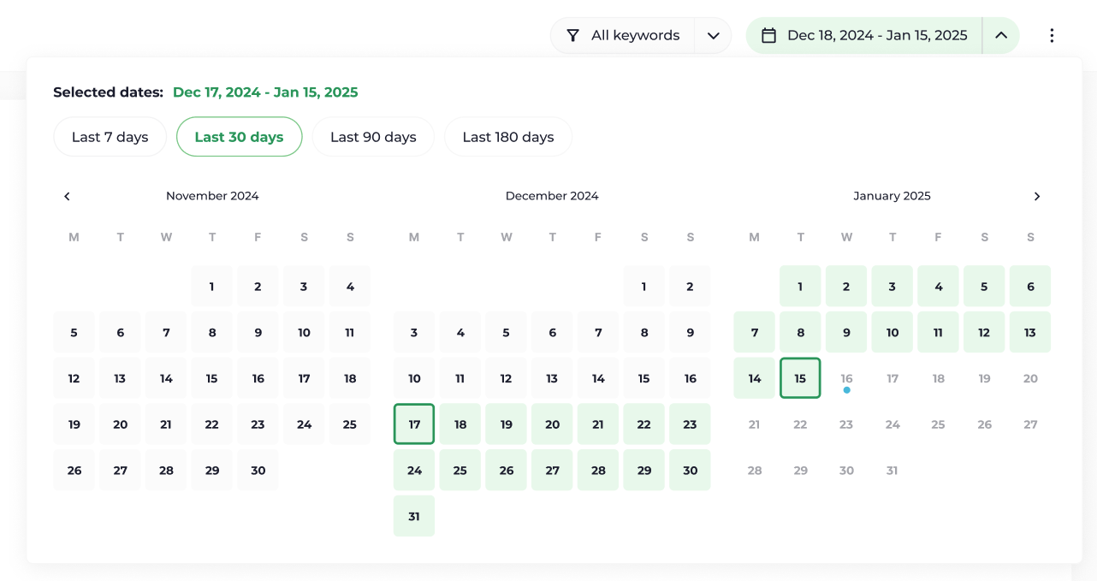1097x581 pixels.
Task: Pick January 13, 2025
Action: 1030,333
